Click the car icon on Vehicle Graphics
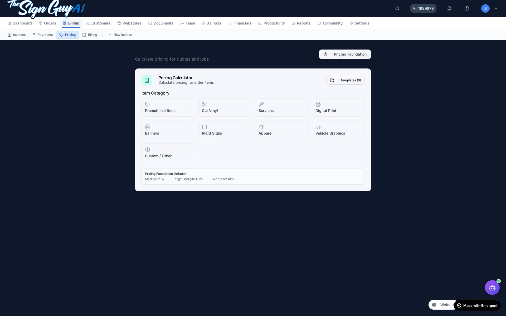The height and width of the screenshot is (316, 506). (318, 127)
